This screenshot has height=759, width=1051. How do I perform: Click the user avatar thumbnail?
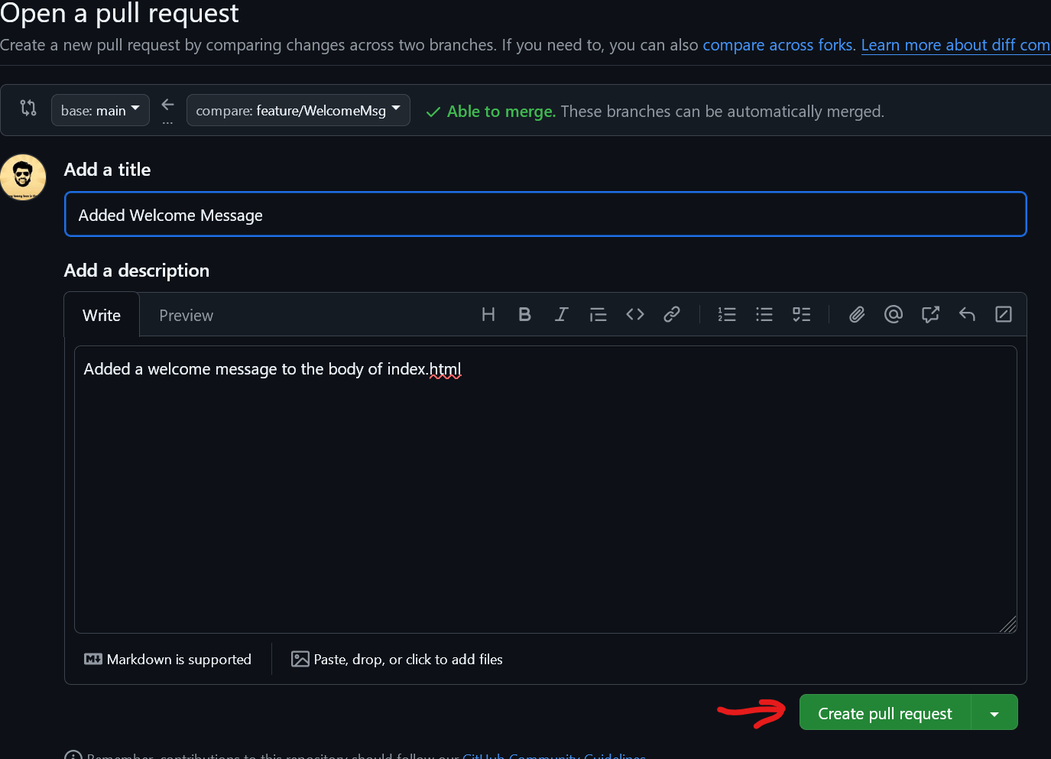(x=23, y=177)
